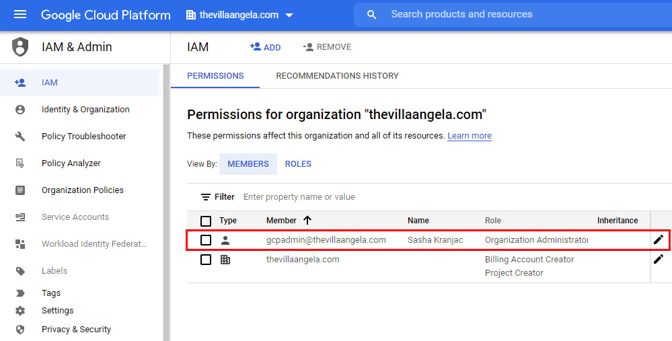The width and height of the screenshot is (672, 341).
Task: View permissions by ROLES
Action: tap(298, 164)
